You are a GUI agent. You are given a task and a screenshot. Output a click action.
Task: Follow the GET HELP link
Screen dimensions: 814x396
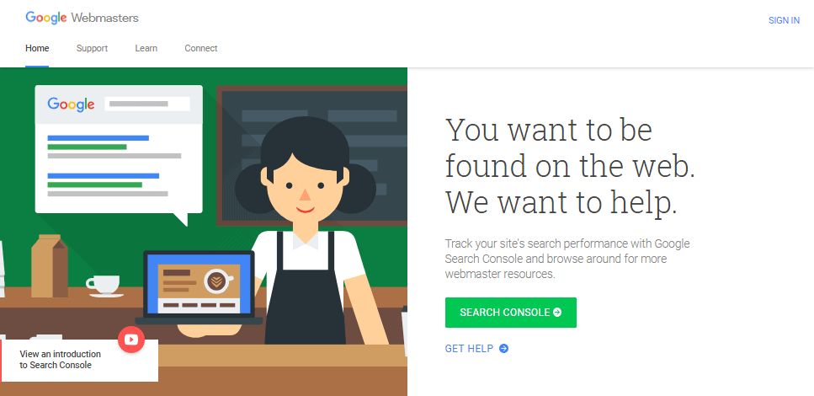(470, 349)
